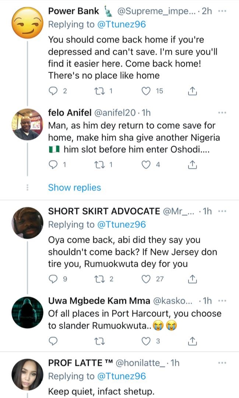Like the Port Harcourt slander tweet
Viewport: 239px width, 398px height.
[x=147, y=341]
